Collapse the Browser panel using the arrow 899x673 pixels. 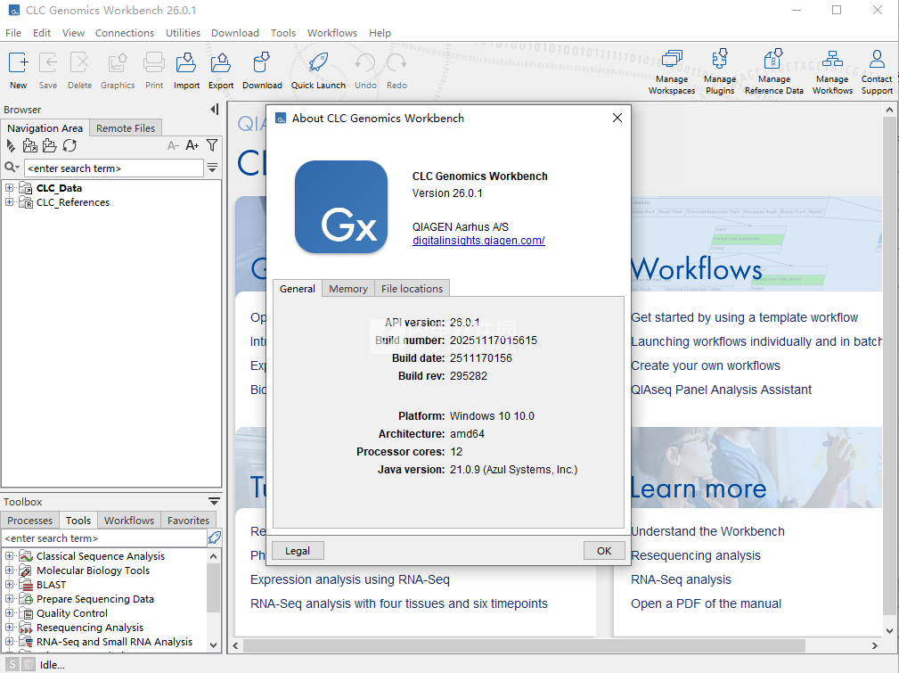(x=214, y=109)
